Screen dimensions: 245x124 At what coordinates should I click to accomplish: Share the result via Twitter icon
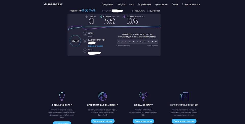pyautogui.click(x=87, y=11)
